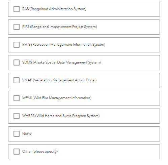Screen dimensions: 168x165
Task: Click the RAS (Rangeland Administration System) label text
Action: point(54,9)
